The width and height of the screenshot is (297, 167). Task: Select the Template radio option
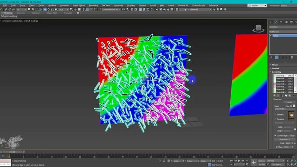pyautogui.click(x=275, y=119)
